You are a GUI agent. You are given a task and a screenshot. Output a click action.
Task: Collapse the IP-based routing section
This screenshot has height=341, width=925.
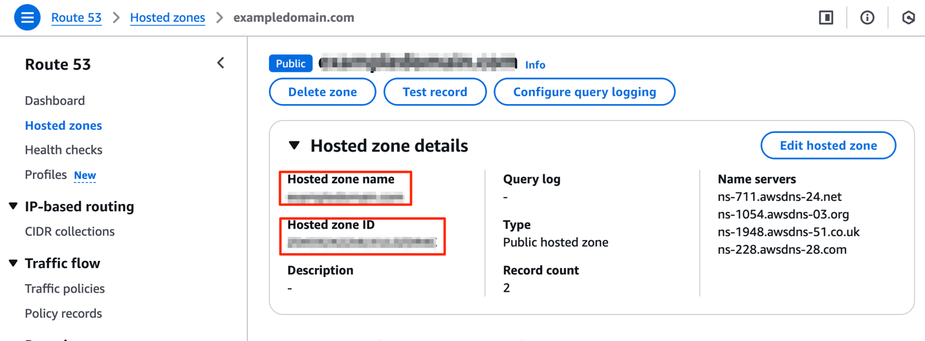(x=13, y=206)
